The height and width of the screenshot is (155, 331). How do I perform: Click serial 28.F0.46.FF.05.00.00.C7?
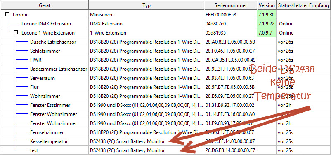click(230, 51)
